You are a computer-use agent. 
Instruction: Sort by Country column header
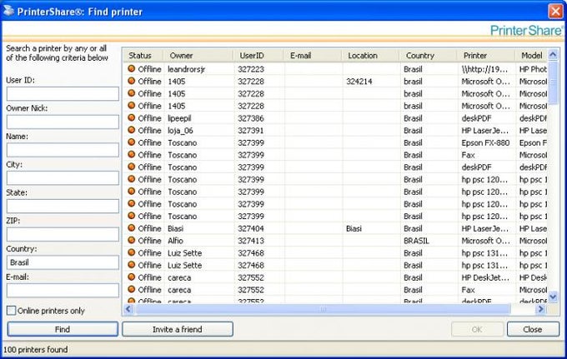click(x=429, y=55)
